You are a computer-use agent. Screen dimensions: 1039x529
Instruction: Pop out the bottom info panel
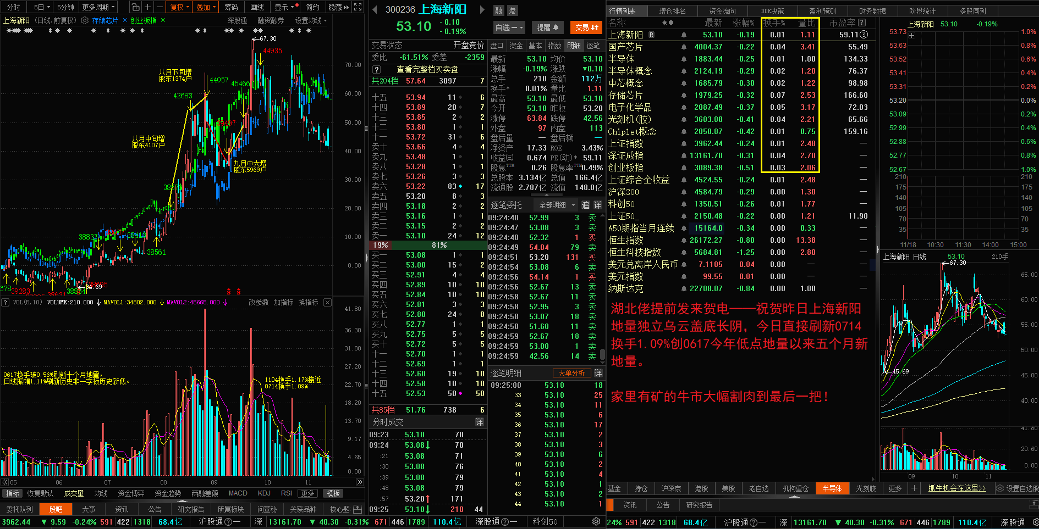coord(358,509)
